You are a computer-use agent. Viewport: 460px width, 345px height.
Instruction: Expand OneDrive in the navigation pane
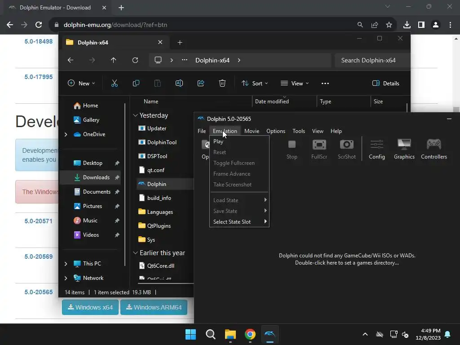[x=66, y=134]
